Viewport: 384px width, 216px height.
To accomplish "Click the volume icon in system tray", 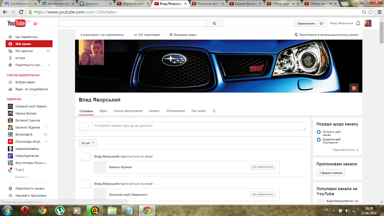I will coord(347,210).
